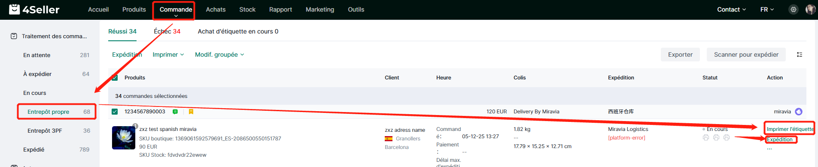Image resolution: width=818 pixels, height=167 pixels.
Task: Open the Produits menu
Action: click(134, 9)
